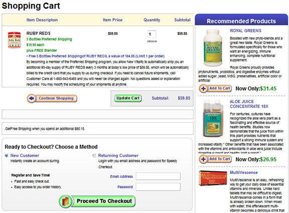Viewport: 289px width, 213px height.
Task: Focus the Email Address input field
Action: (158, 176)
